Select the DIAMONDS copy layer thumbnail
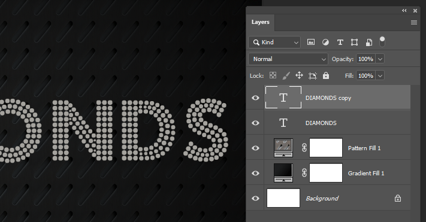Viewport: 426px width, 222px height. (x=283, y=98)
